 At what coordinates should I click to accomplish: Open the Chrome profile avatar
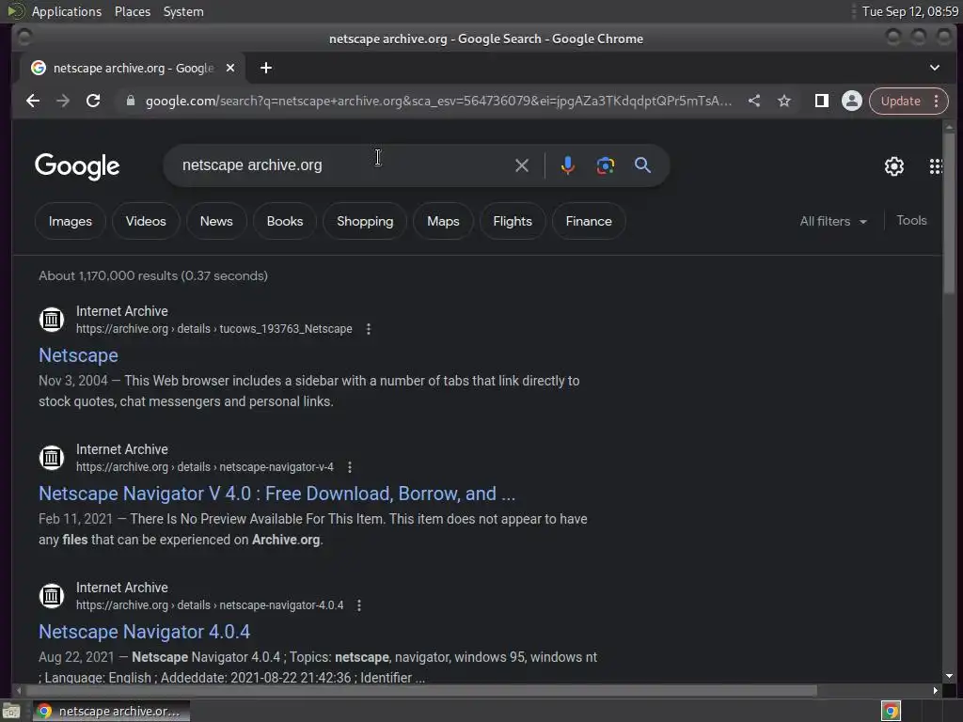click(852, 101)
